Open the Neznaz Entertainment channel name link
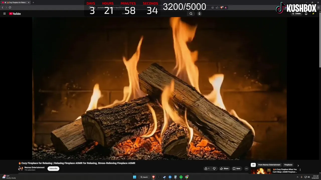 pos(34,167)
